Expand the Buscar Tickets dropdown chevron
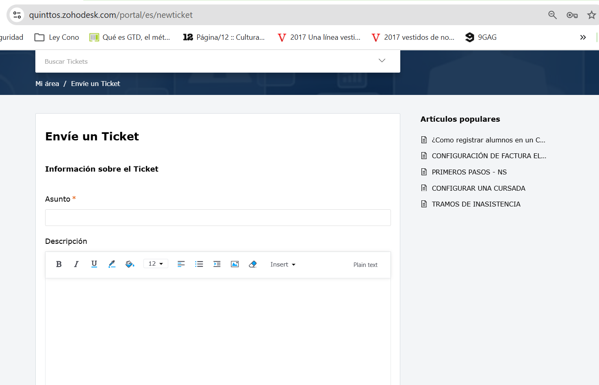The height and width of the screenshot is (385, 599). pos(382,61)
